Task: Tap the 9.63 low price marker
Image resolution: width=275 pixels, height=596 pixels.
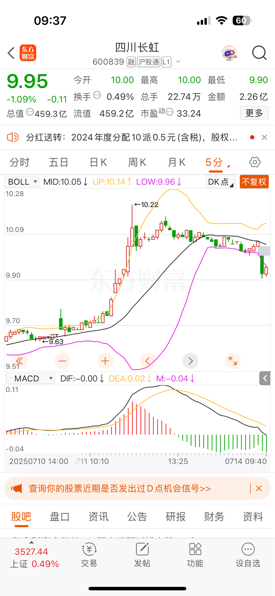Action: pyautogui.click(x=53, y=342)
